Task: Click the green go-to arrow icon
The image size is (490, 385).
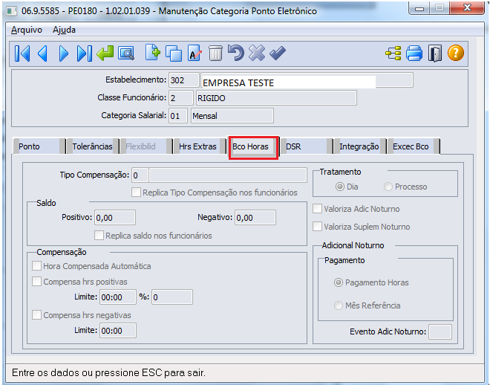Action: 105,54
